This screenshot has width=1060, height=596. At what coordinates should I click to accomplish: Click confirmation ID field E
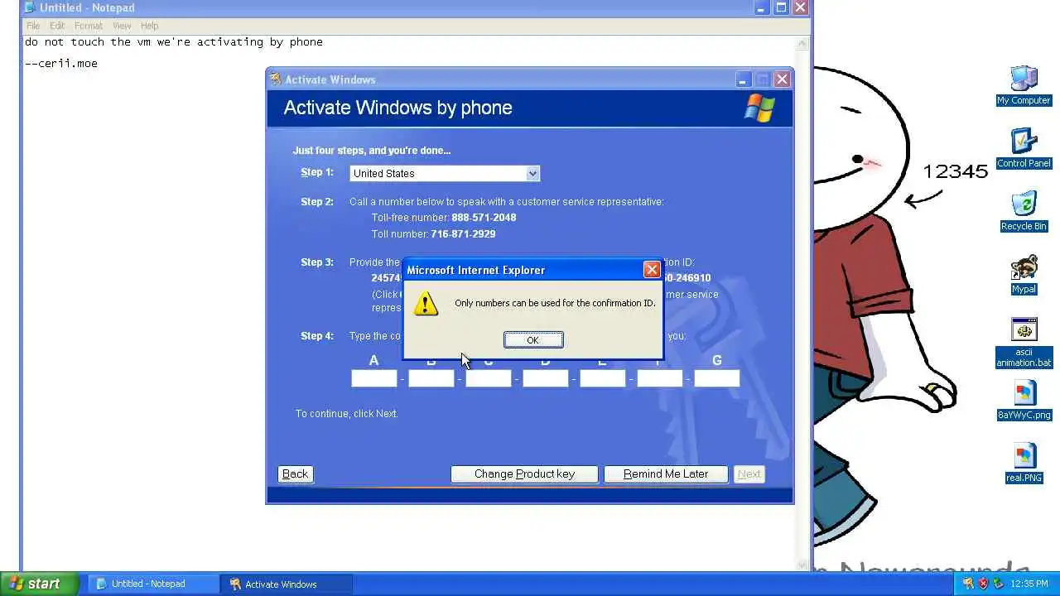tap(603, 378)
